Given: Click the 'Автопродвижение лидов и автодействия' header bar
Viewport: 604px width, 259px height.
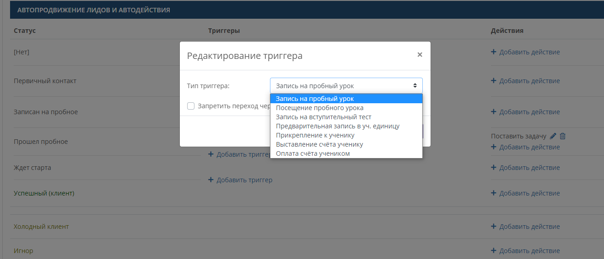Looking at the screenshot, I should (307, 10).
